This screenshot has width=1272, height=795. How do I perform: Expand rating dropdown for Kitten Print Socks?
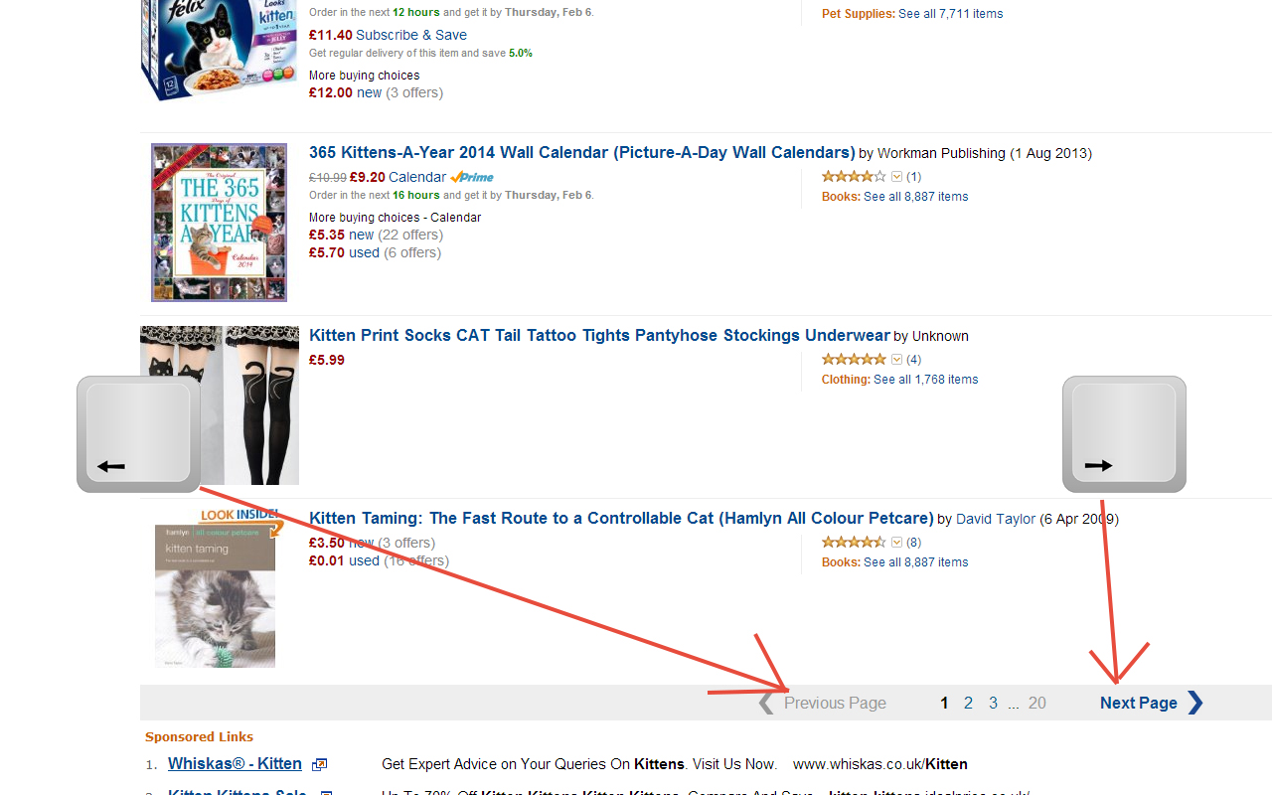coord(896,360)
